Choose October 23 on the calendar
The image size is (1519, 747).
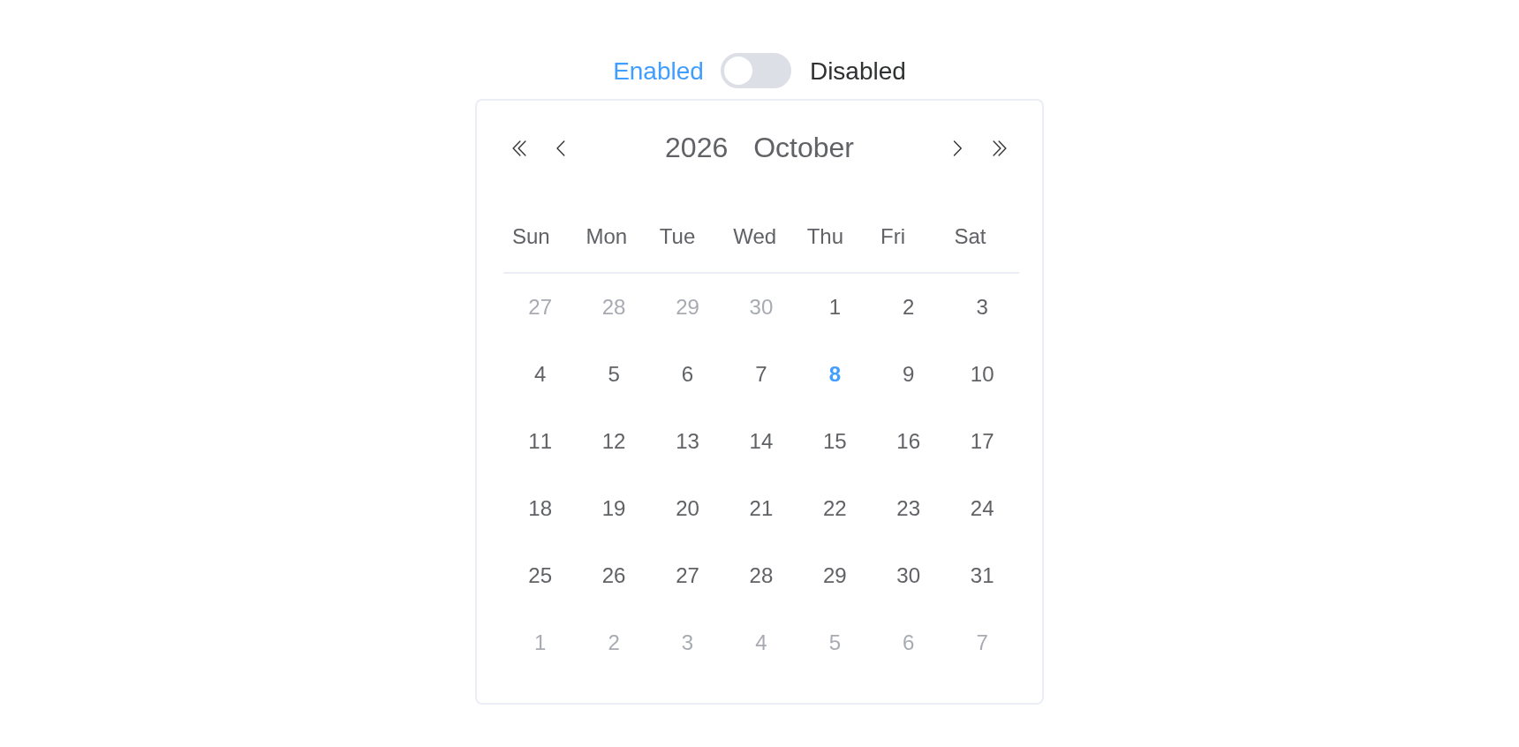(908, 509)
